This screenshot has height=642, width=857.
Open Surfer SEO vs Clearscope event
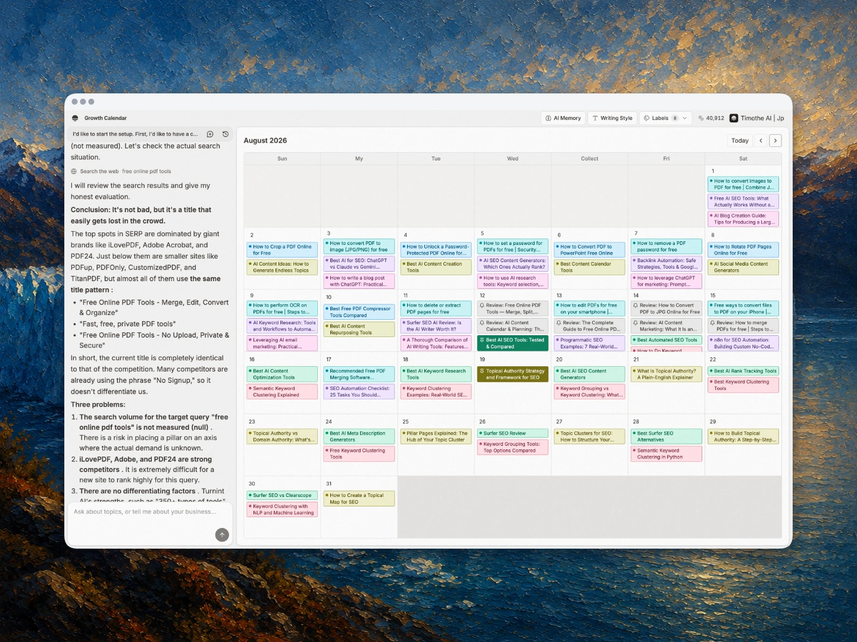pos(282,495)
